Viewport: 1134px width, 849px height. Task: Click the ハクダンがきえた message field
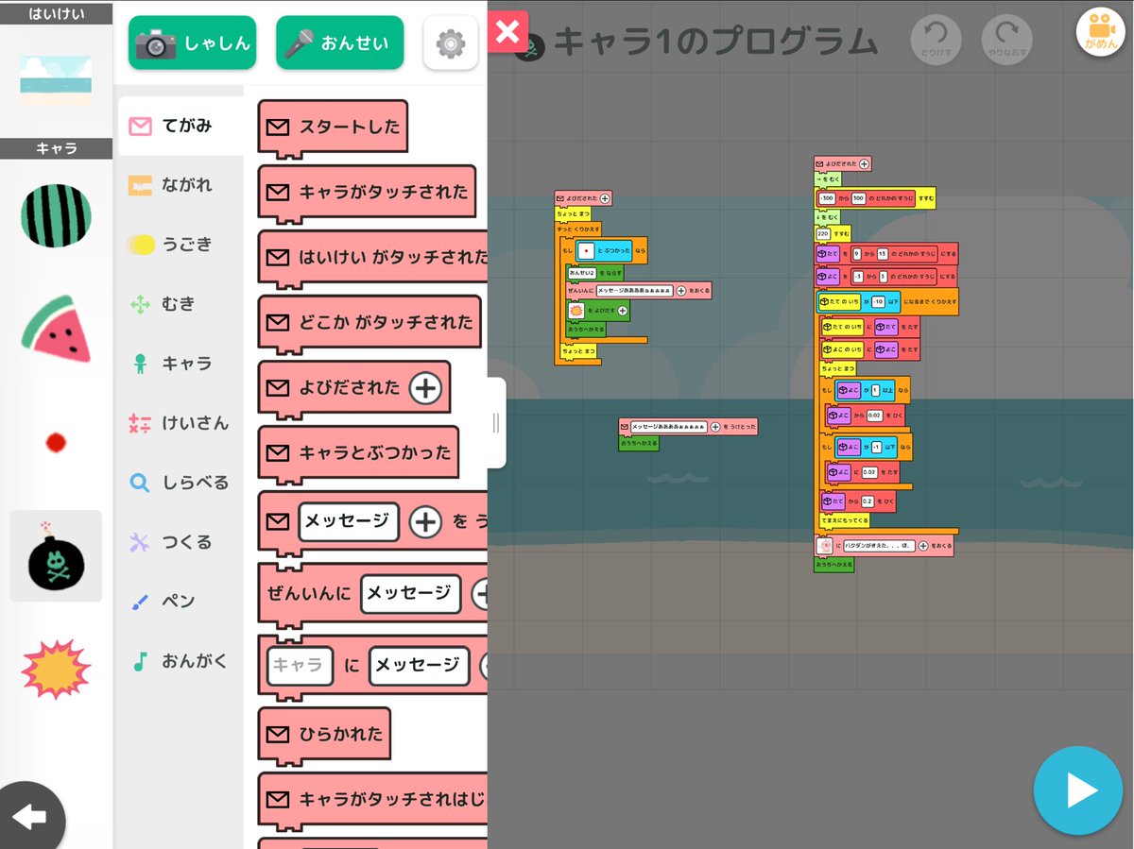[879, 546]
